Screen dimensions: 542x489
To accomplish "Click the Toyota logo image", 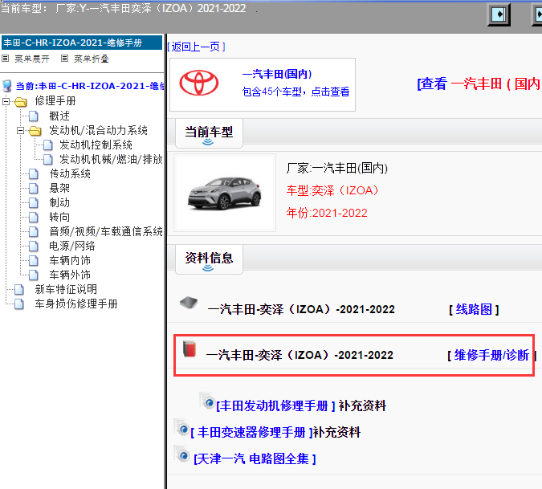I will pos(199,83).
